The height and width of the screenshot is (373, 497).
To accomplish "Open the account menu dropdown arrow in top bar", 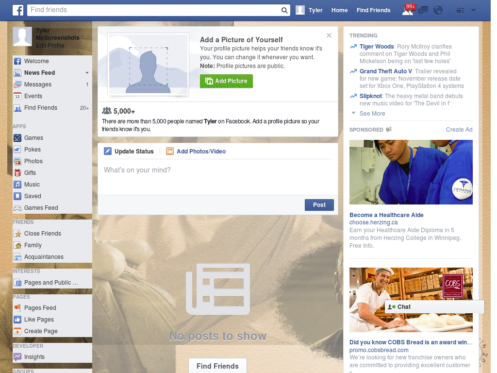I will 474,10.
